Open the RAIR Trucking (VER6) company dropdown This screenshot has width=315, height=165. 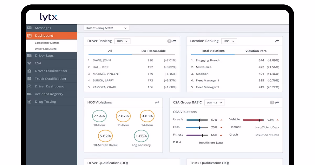tap(106, 28)
